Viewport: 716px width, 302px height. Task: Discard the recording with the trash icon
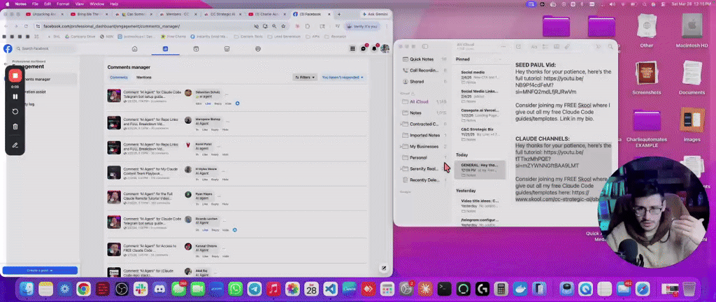click(x=15, y=127)
